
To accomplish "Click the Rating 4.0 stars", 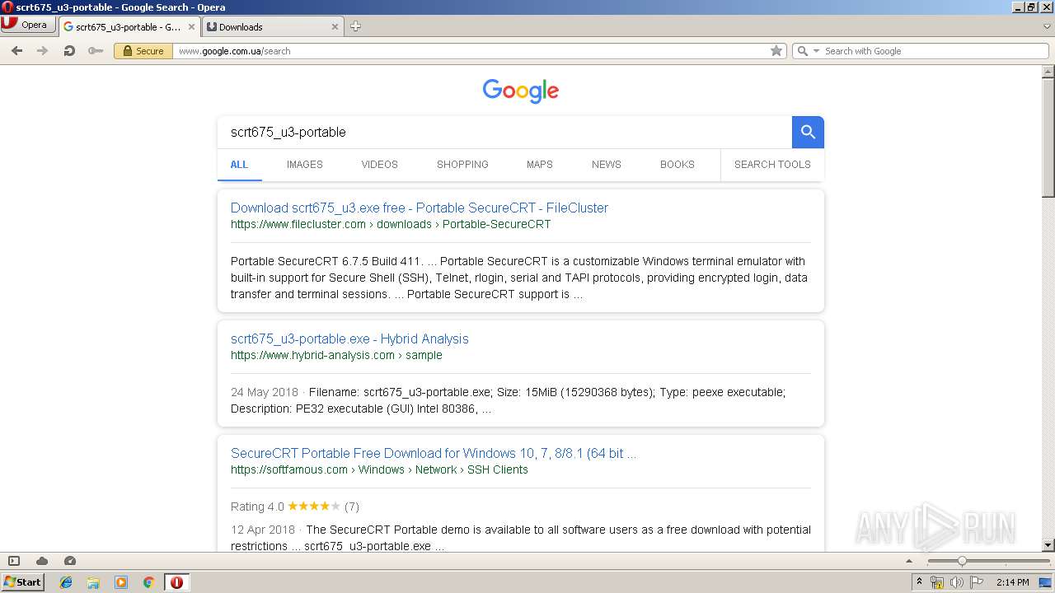I will [x=313, y=507].
